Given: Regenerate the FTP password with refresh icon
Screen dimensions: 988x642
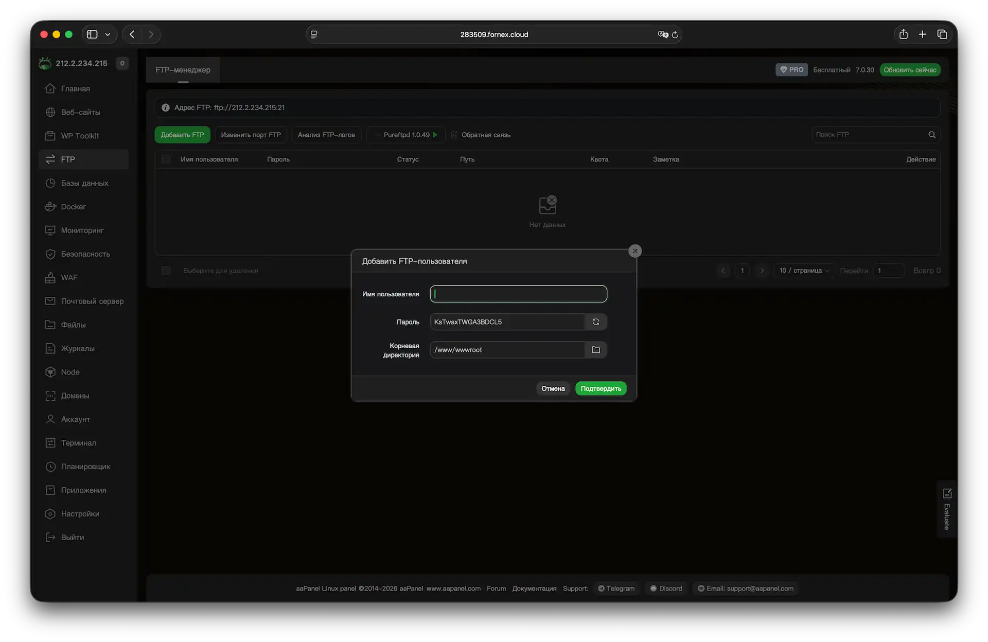Looking at the screenshot, I should pos(595,322).
